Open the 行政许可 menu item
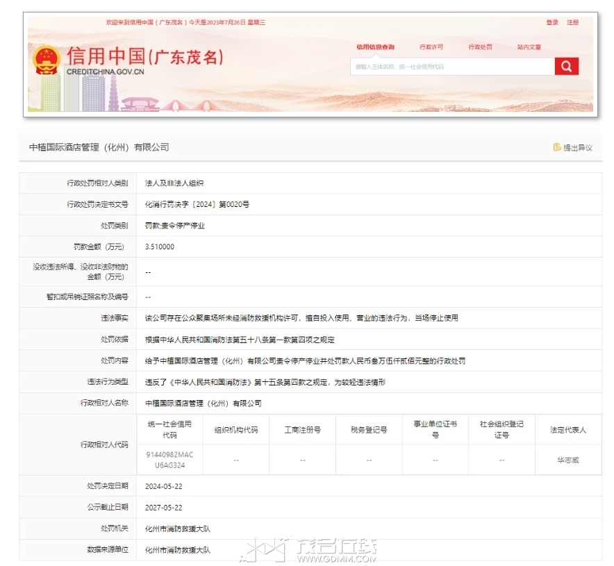 431,47
